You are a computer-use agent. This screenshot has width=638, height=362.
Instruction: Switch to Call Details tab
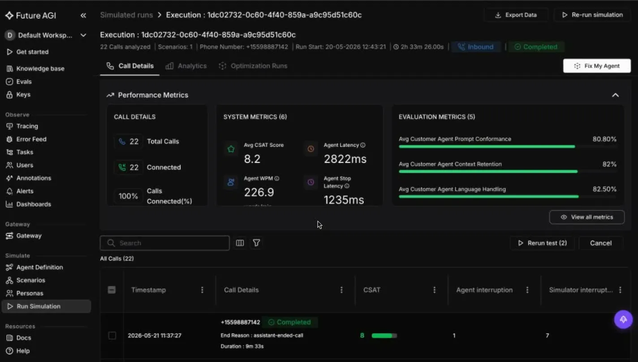(x=130, y=66)
